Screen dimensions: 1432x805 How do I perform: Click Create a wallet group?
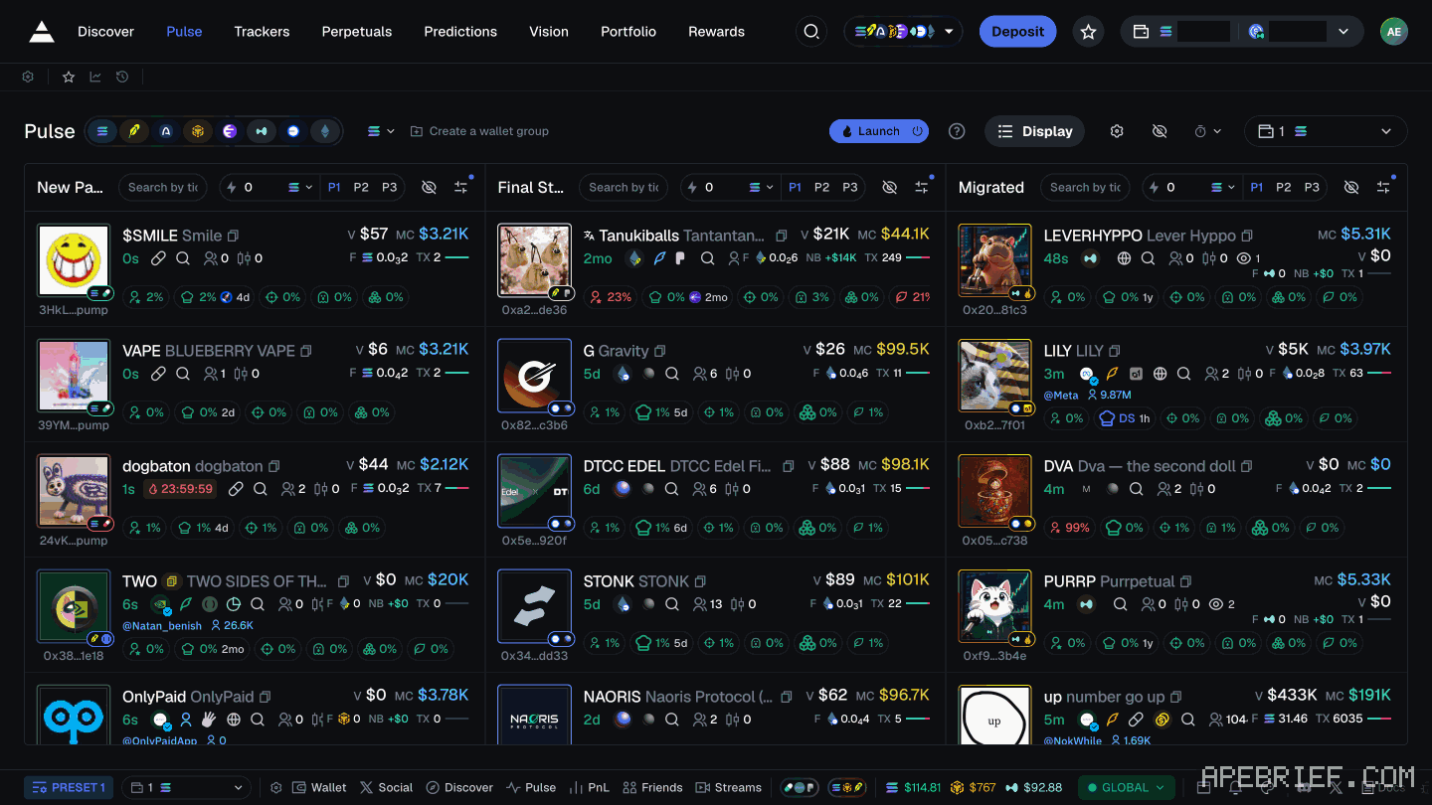[x=479, y=131]
